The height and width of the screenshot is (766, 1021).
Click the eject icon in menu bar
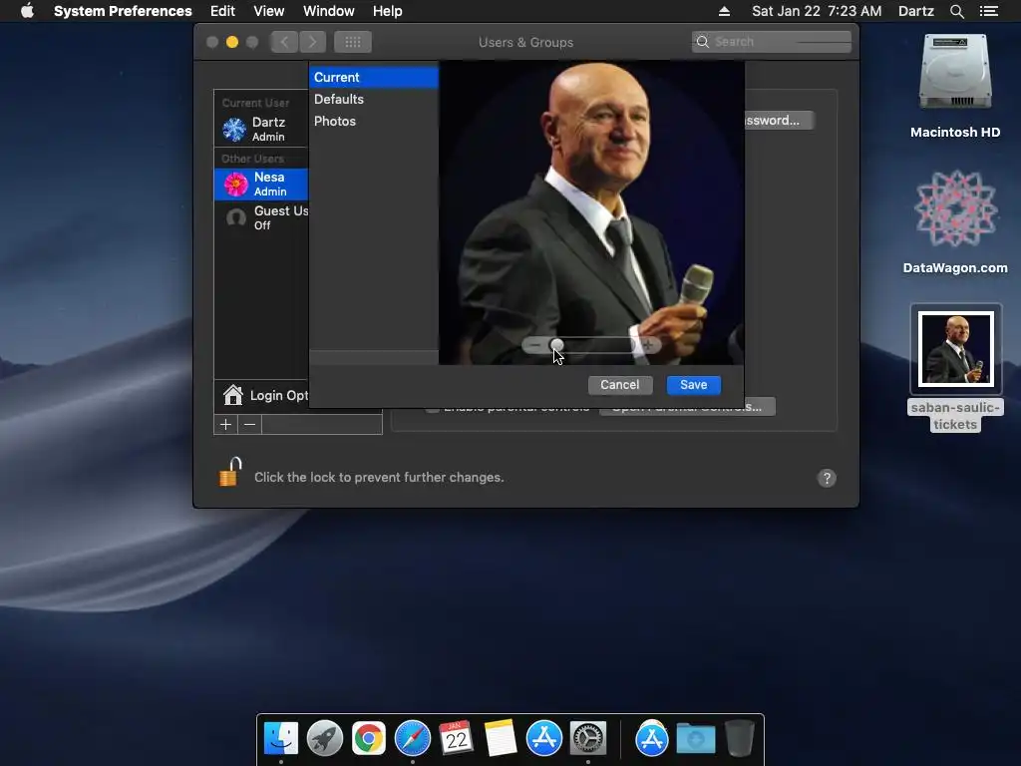pyautogui.click(x=724, y=11)
